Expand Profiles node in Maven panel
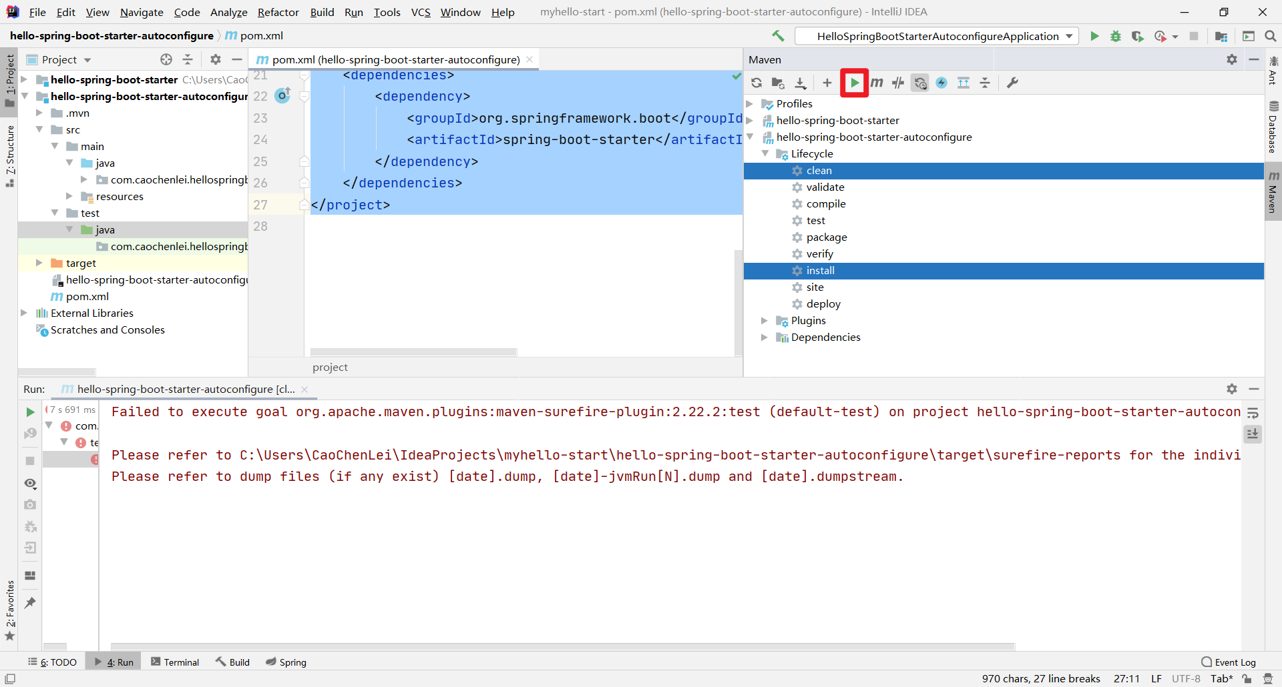Screen dimensions: 1282x687 tap(750, 104)
